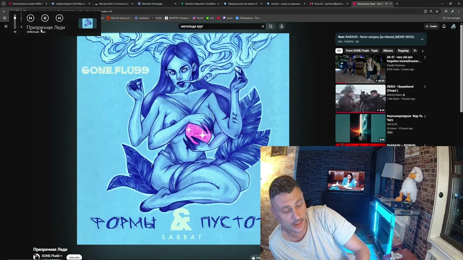
Task: Go back with browser back arrow
Action: point(4,11)
